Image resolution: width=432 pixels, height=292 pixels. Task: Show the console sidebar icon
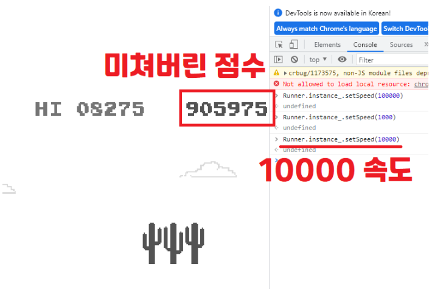click(x=279, y=60)
